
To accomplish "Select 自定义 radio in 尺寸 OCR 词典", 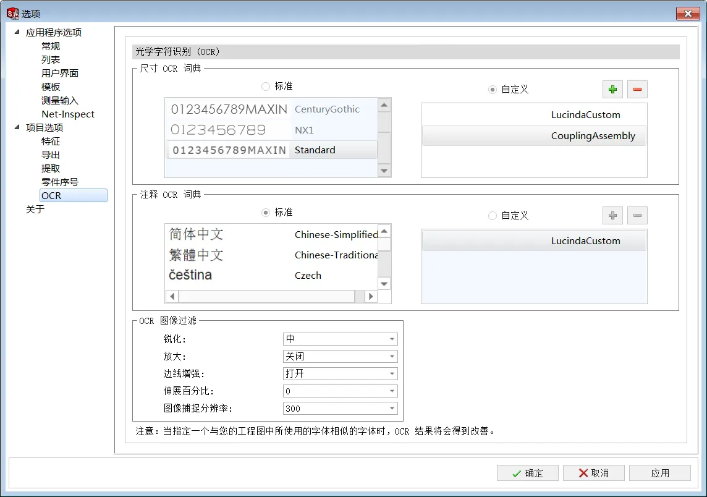I will click(x=493, y=89).
